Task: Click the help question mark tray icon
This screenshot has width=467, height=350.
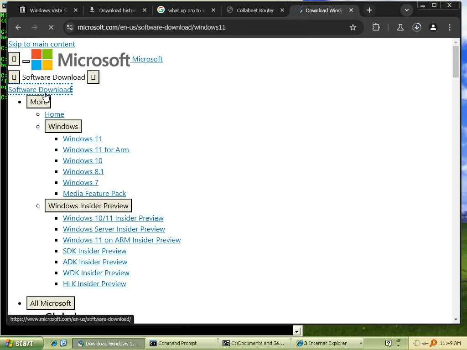Action: point(389,344)
